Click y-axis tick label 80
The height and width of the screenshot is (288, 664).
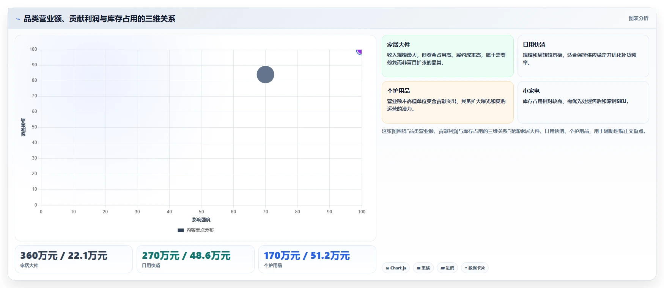point(35,80)
